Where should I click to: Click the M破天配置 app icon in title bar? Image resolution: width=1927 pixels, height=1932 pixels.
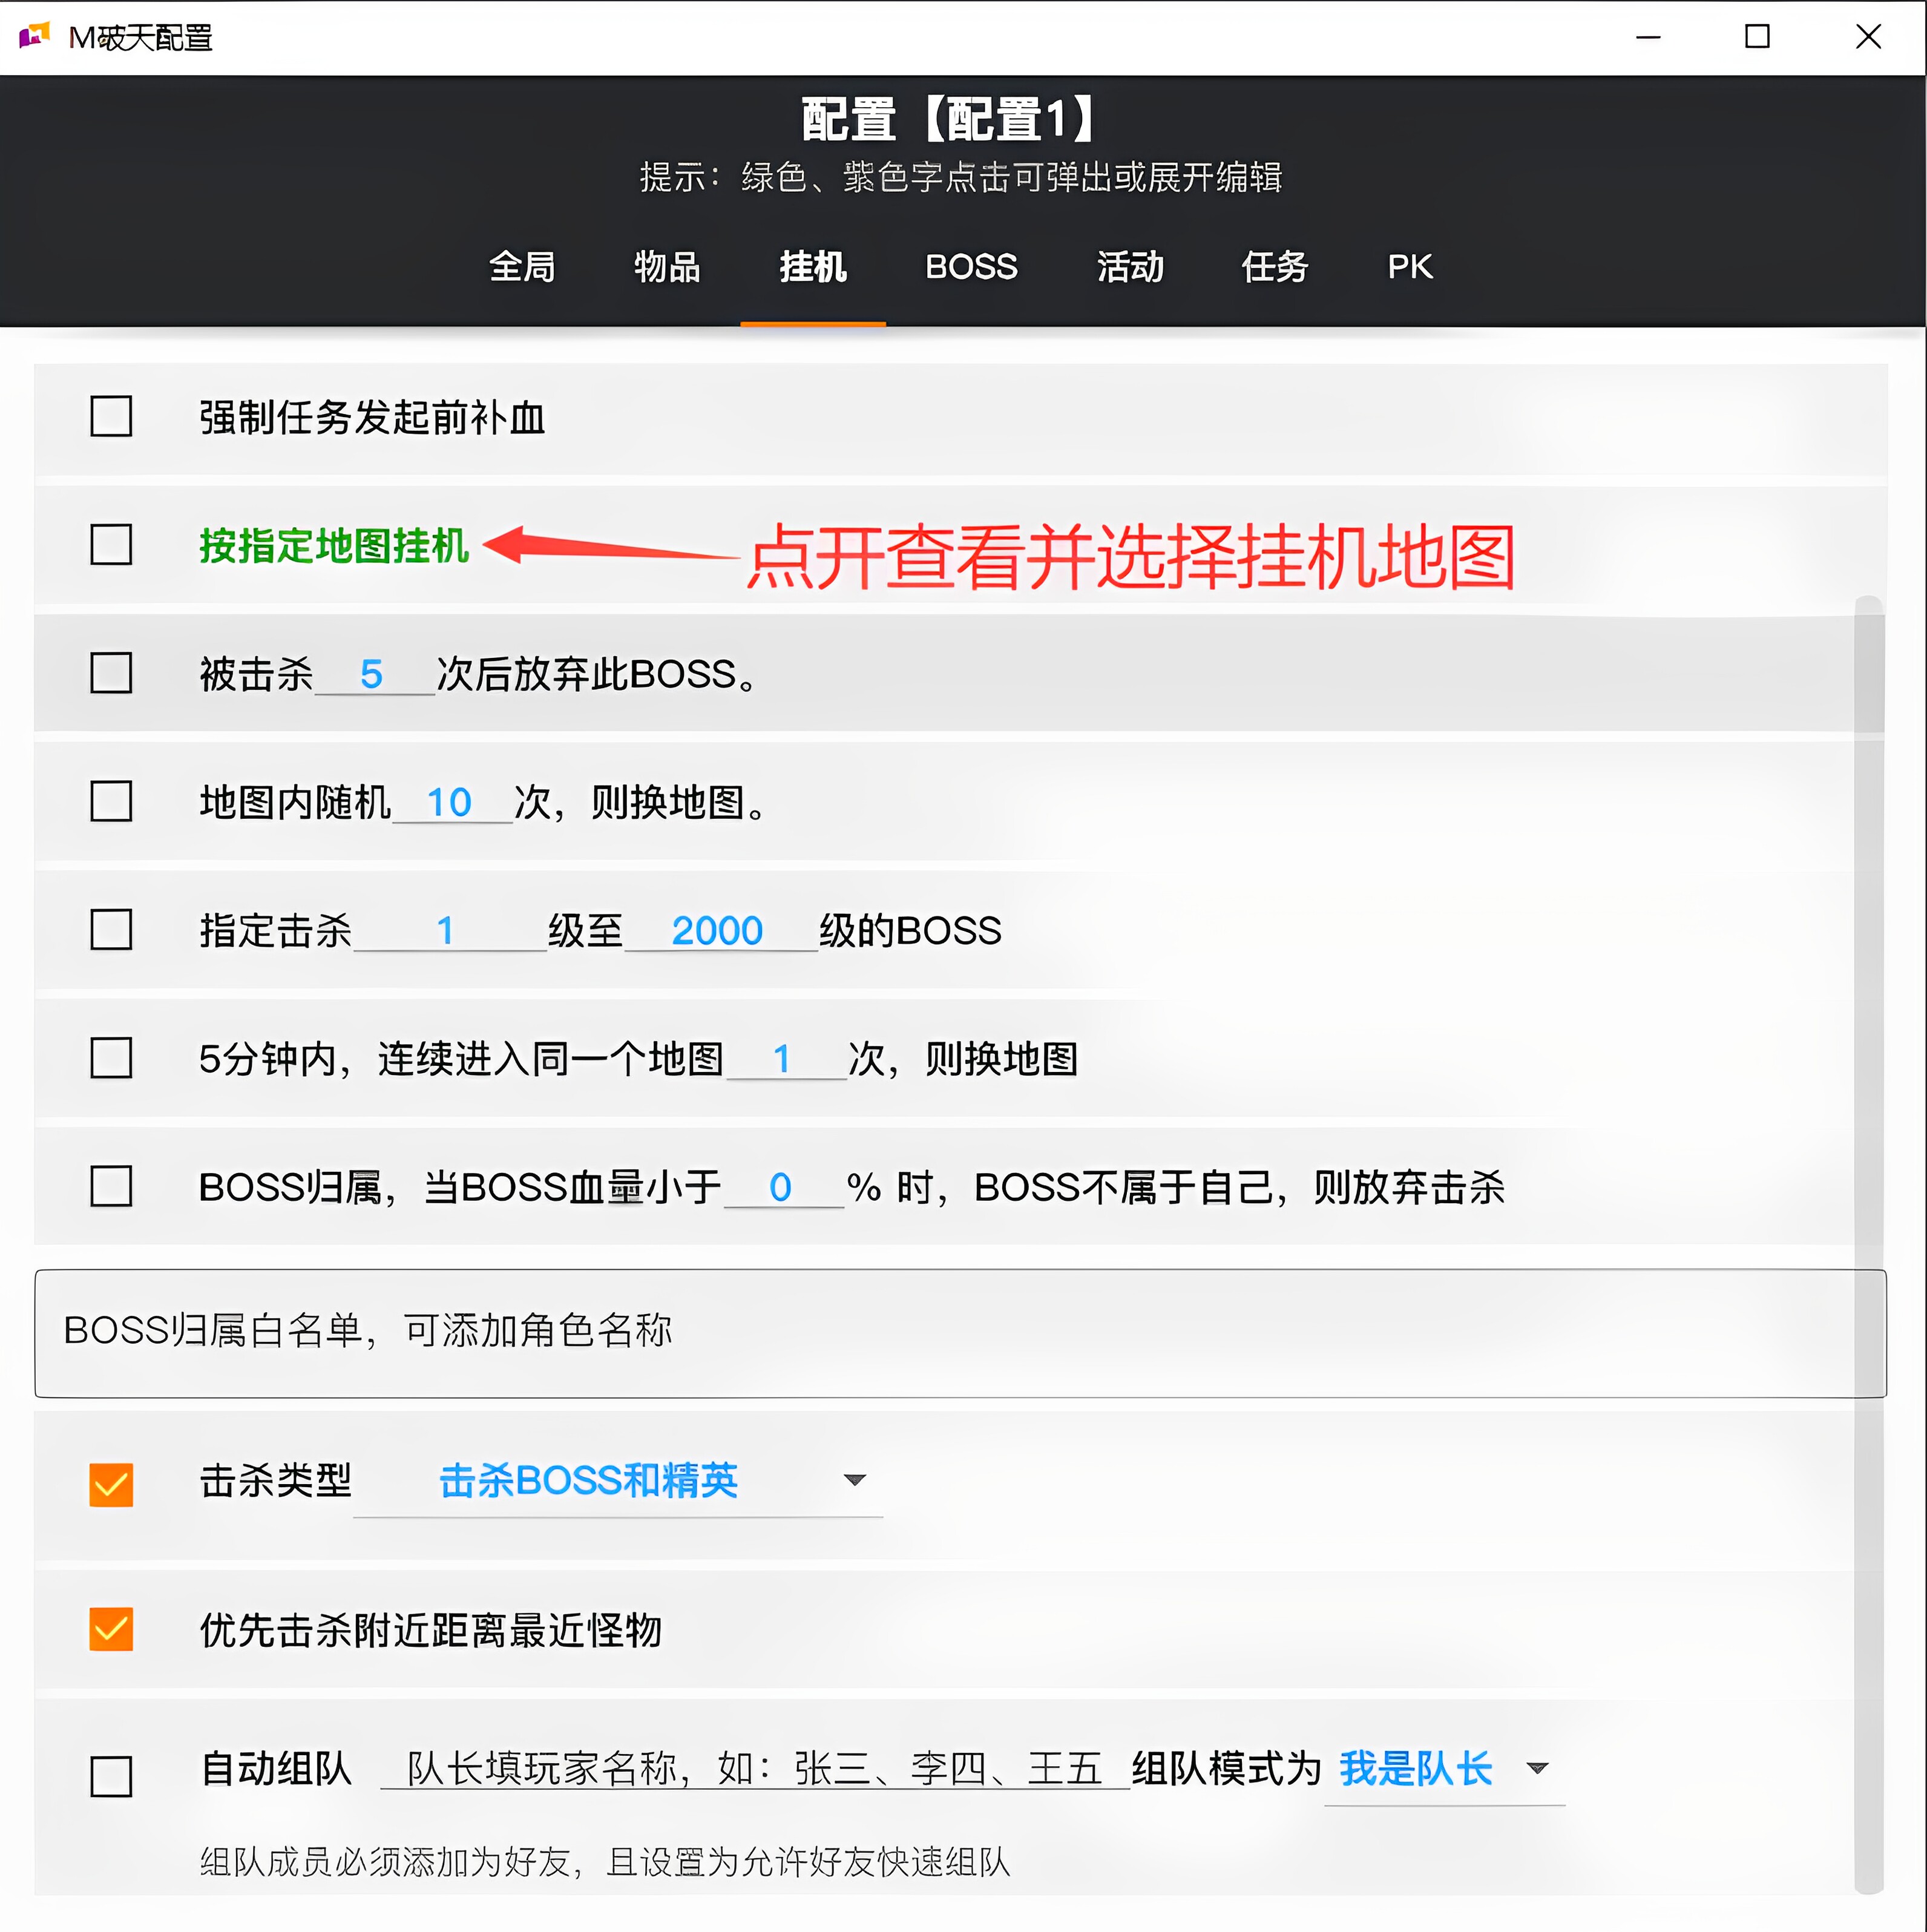click(34, 37)
